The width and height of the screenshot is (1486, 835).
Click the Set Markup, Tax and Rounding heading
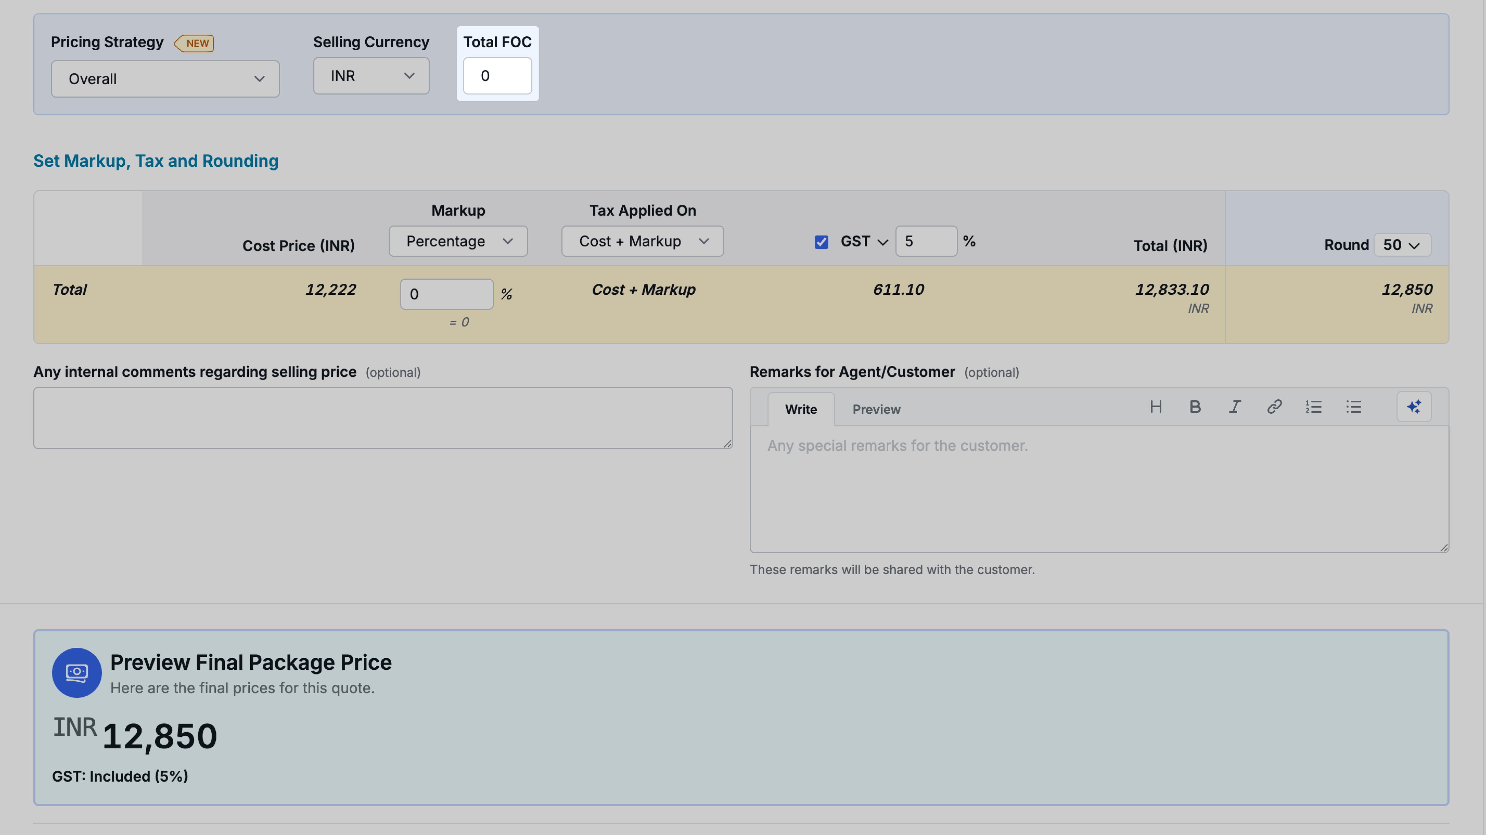pyautogui.click(x=156, y=161)
